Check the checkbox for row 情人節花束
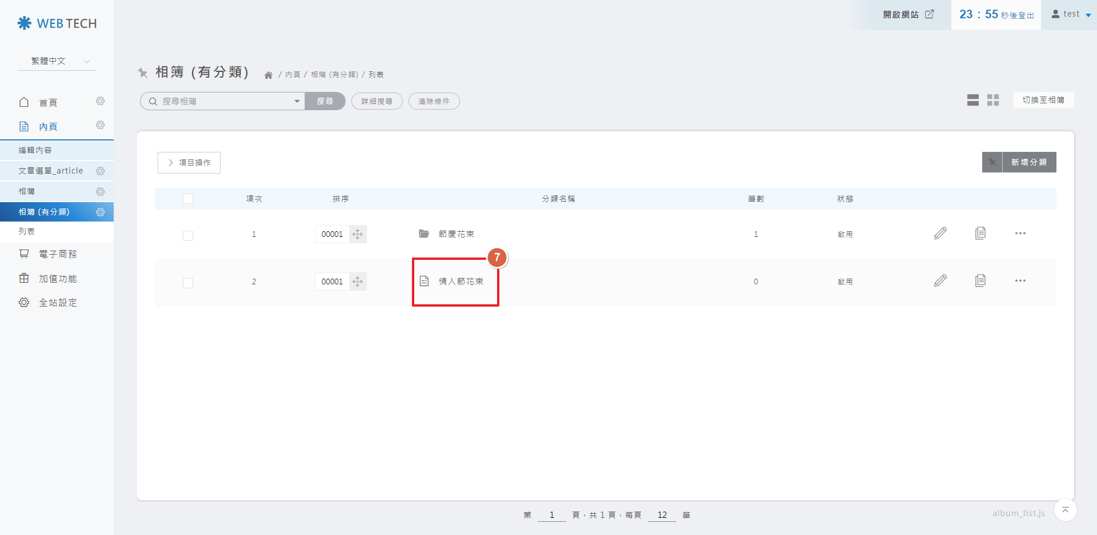This screenshot has width=1097, height=535. tap(188, 283)
